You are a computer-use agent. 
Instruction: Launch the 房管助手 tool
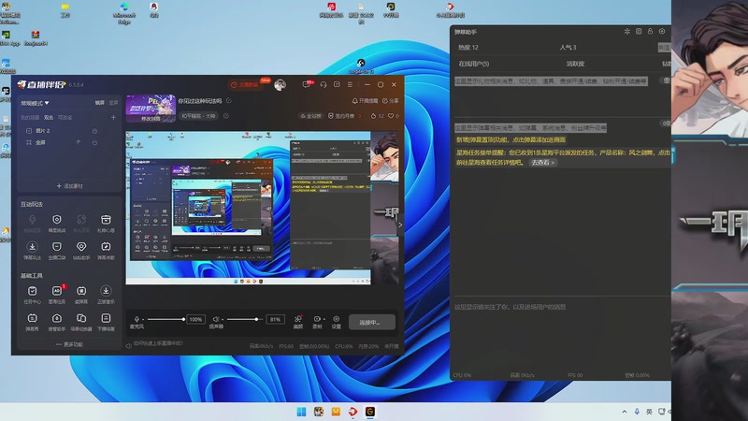[57, 322]
